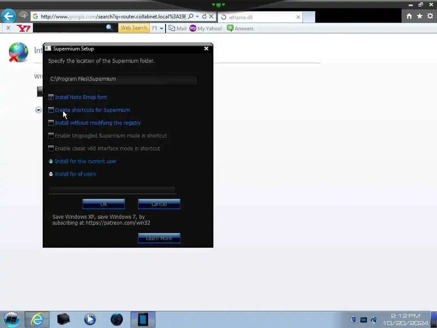437x328 pixels.
Task: Open the Supermium Setup taskbar icon
Action: click(143, 319)
